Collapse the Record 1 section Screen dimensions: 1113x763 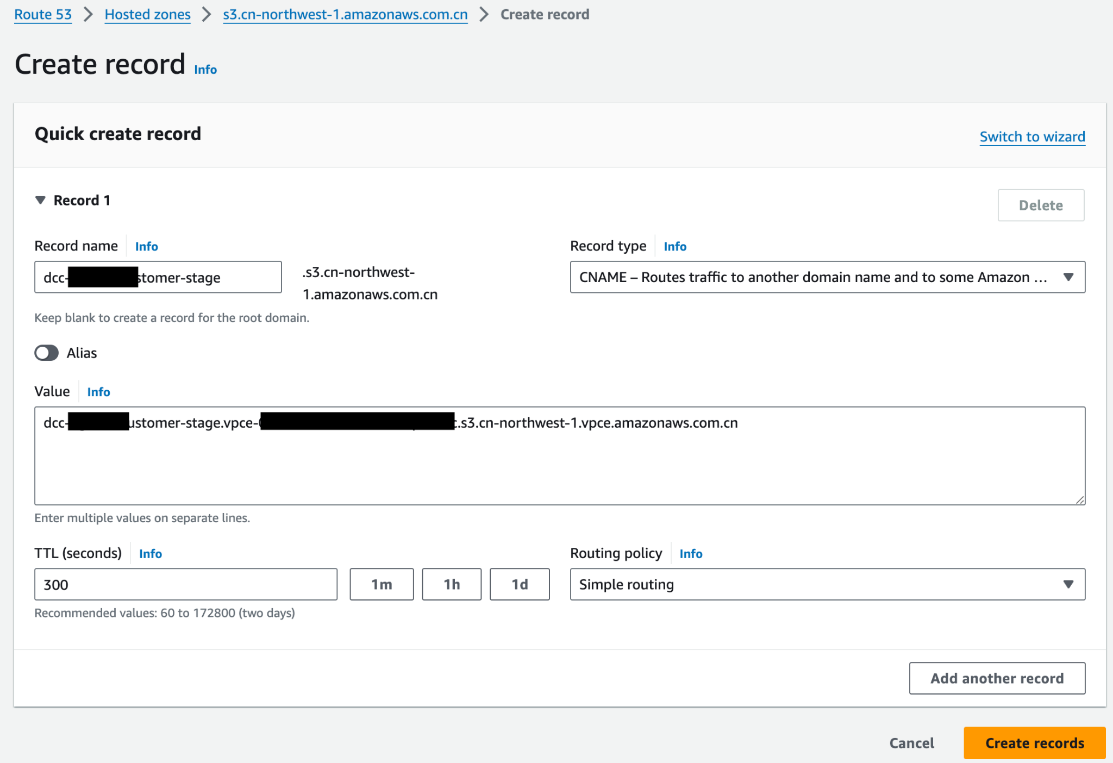[40, 201]
